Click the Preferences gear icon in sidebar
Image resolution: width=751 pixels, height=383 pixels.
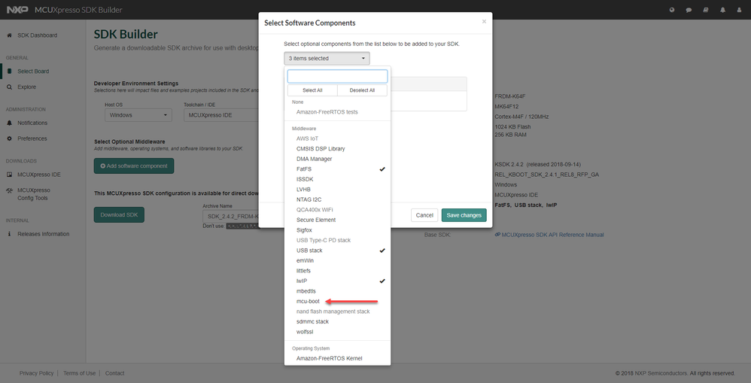click(9, 138)
